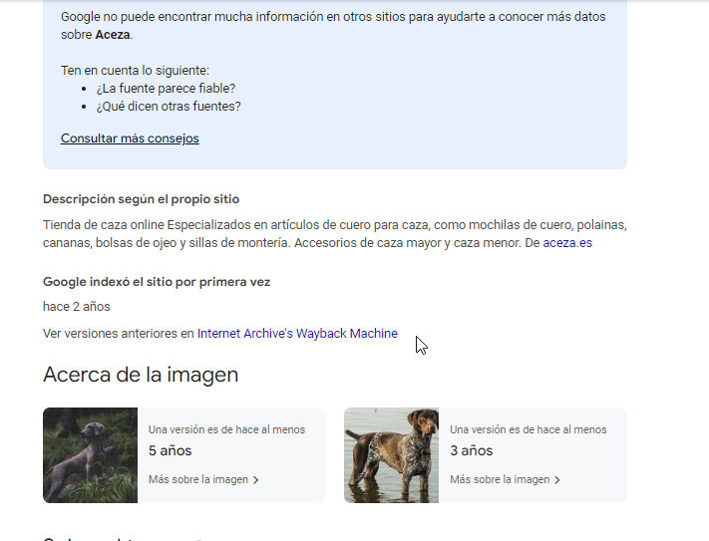Click 'Google indexó el sitio por primera vez'
The image size is (709, 541).
pyautogui.click(x=157, y=282)
